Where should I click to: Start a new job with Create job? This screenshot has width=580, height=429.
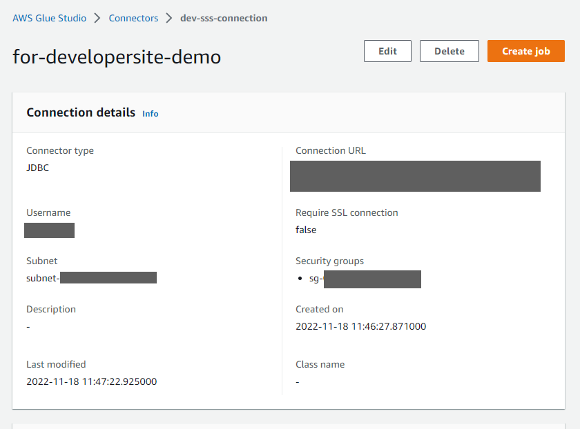525,51
